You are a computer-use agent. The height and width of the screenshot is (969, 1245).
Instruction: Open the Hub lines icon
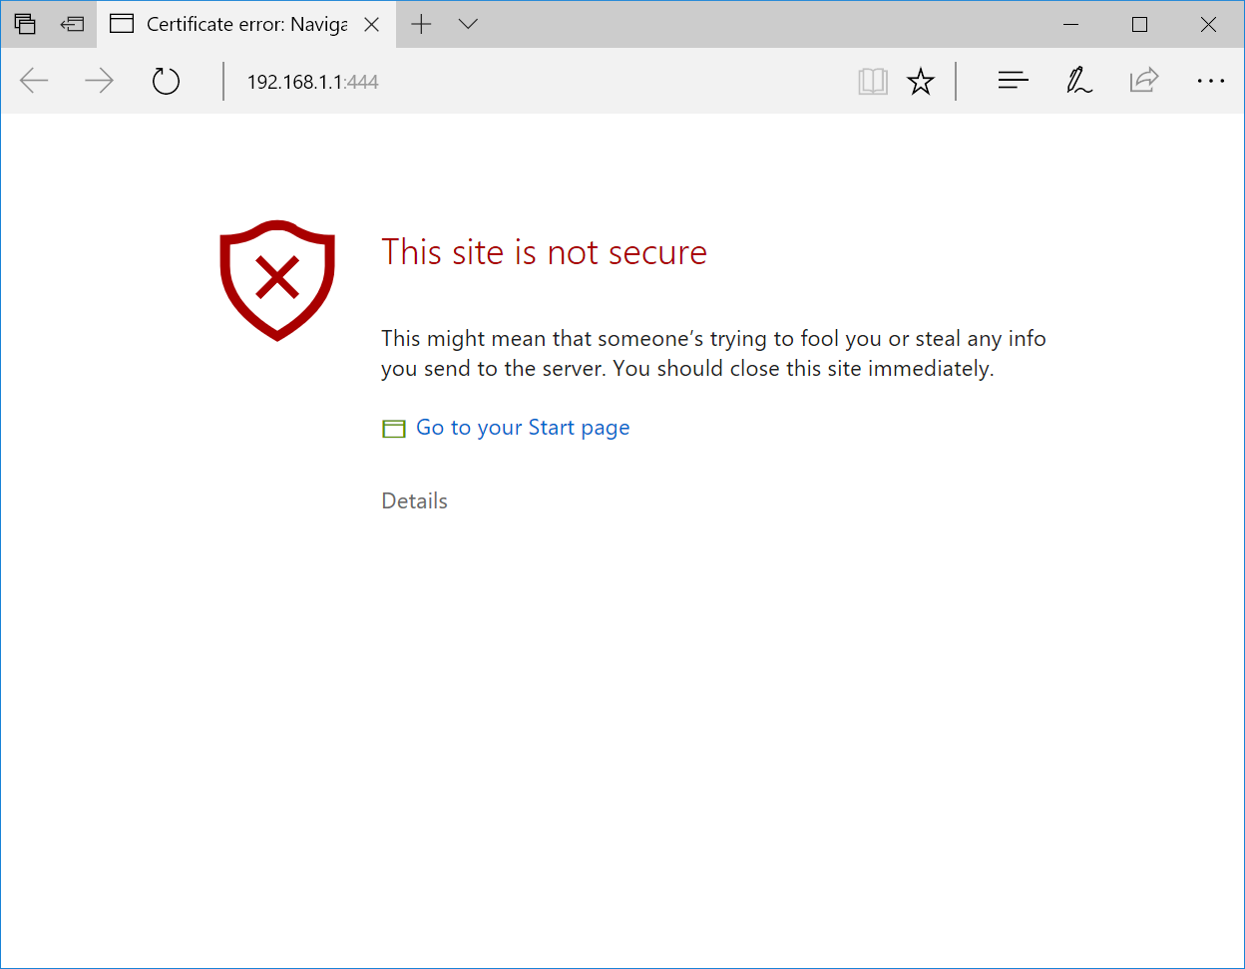[x=1013, y=81]
